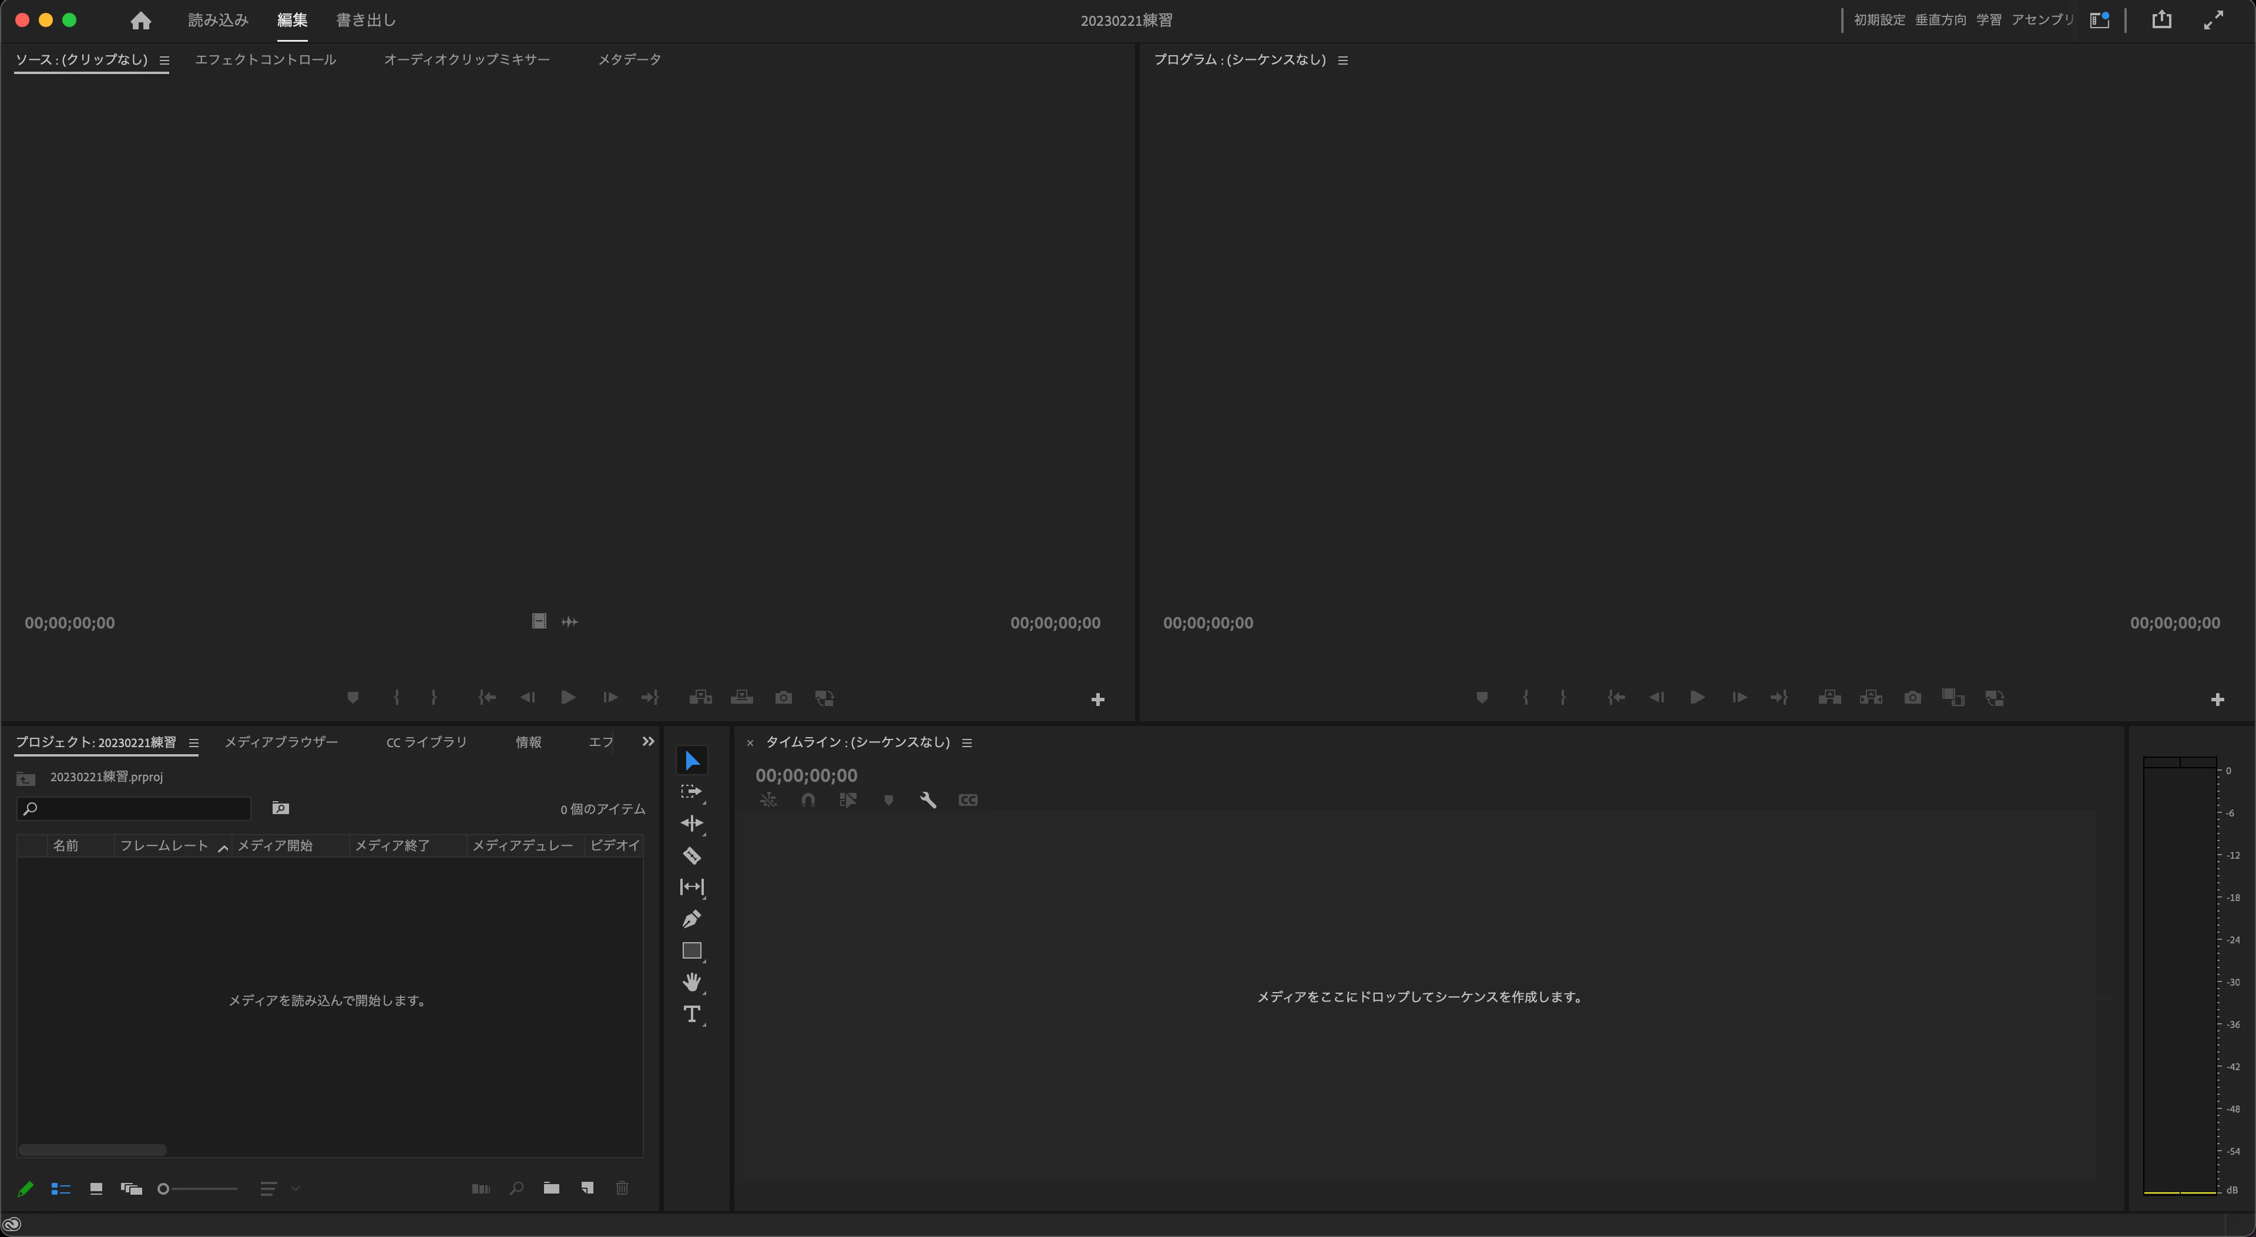Viewport: 2256px width, 1237px height.
Task: Open the メディアブラウザー tab
Action: [x=281, y=742]
